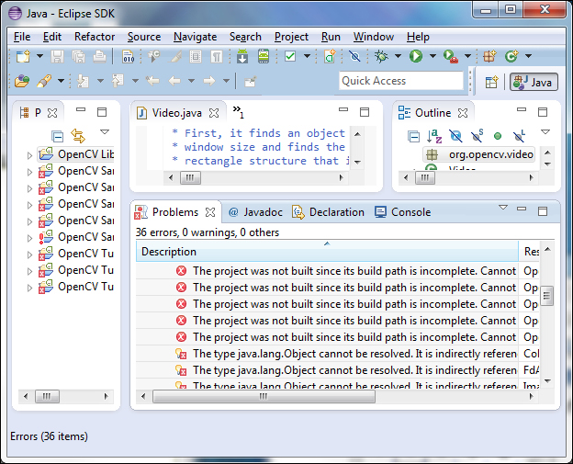
Task: Click the green Run button
Action: pos(416,56)
